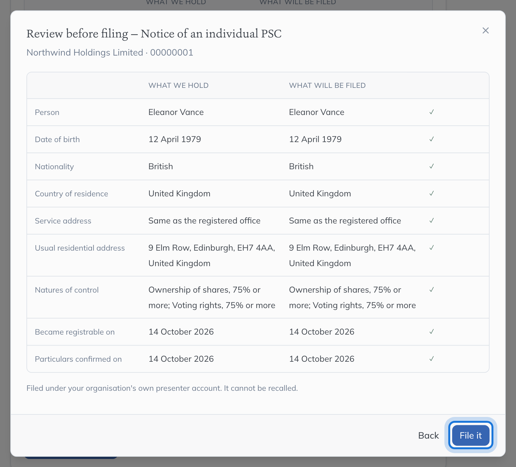Click the 'Person' row label
This screenshot has height=467, width=516.
click(47, 112)
